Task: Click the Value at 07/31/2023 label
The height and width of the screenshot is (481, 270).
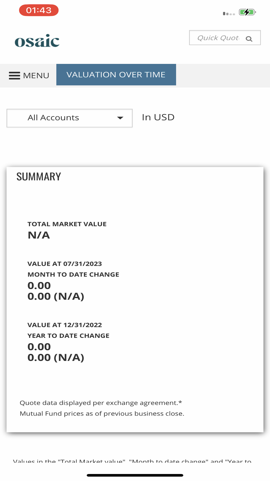Action: pyautogui.click(x=65, y=264)
